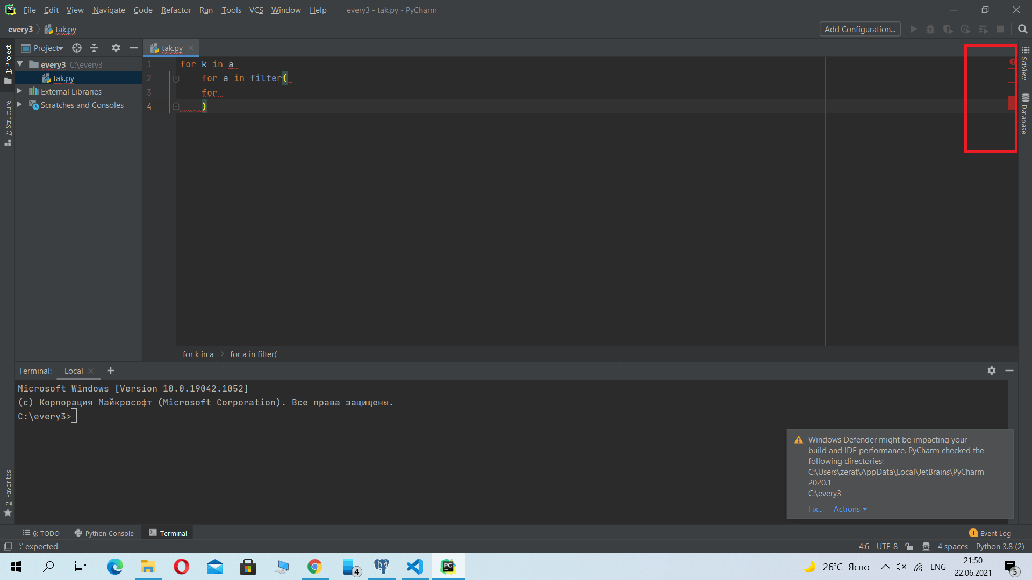Click the locate-in-project target icon
The height and width of the screenshot is (580, 1032).
click(77, 48)
